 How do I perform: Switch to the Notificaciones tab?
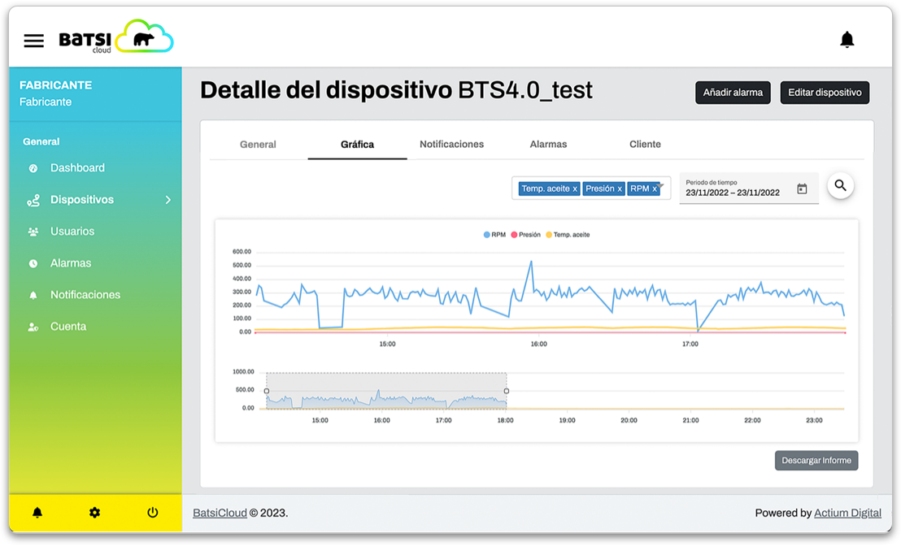(451, 145)
